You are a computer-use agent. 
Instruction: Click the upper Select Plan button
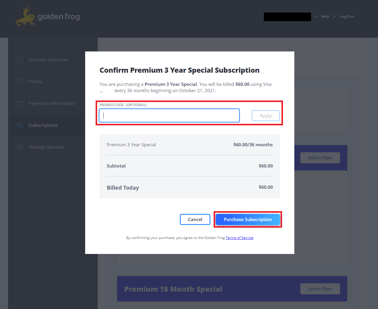320,158
